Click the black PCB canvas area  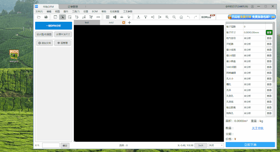click(149, 83)
